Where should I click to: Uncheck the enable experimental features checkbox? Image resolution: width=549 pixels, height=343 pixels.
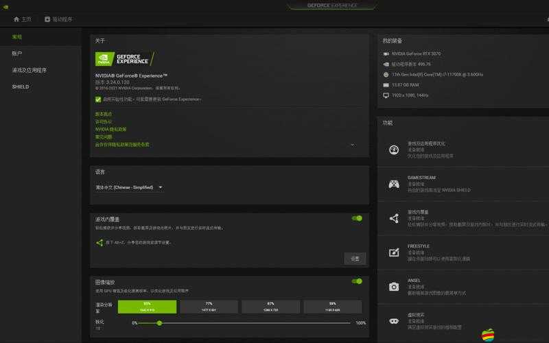98,99
